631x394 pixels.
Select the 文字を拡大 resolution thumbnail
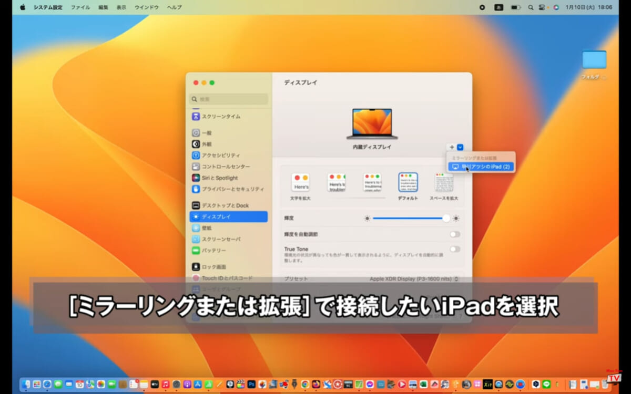[x=301, y=182]
